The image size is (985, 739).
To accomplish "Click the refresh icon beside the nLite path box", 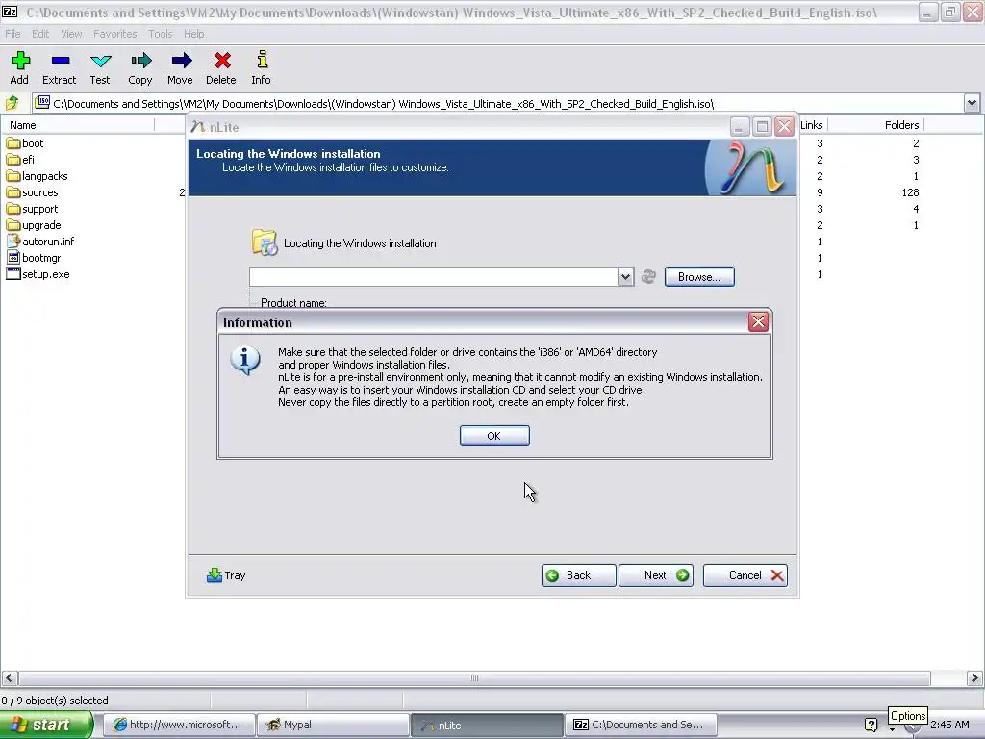I will coord(648,276).
